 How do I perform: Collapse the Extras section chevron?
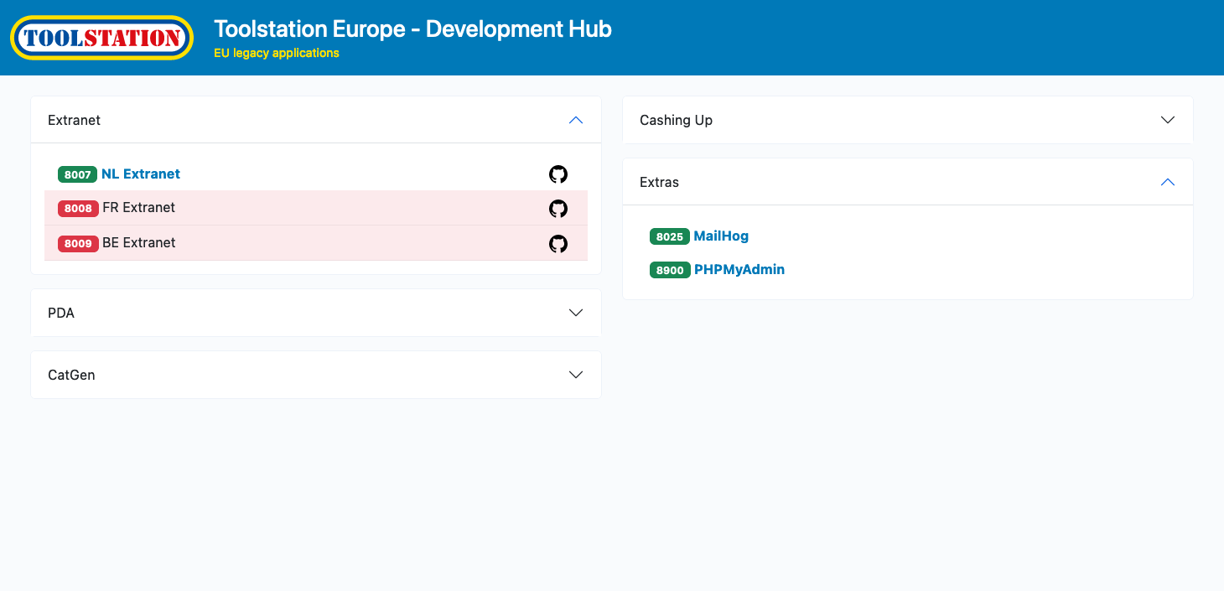1168,182
